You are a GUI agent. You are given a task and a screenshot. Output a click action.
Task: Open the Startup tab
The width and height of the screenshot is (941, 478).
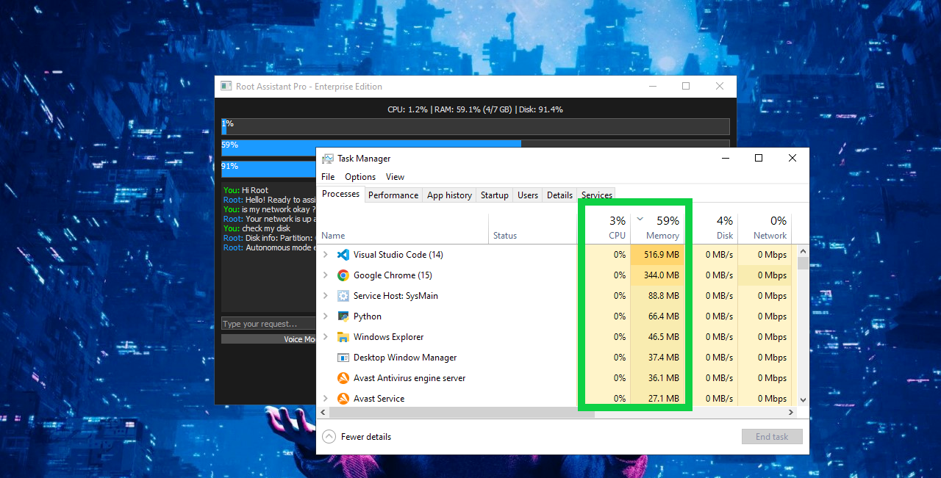[x=495, y=195]
